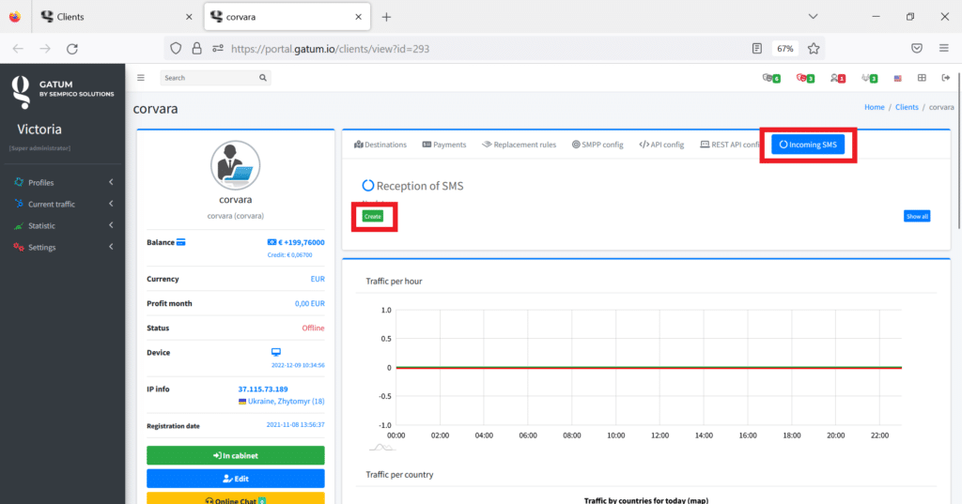Click the balance credit card icon

[x=181, y=242]
